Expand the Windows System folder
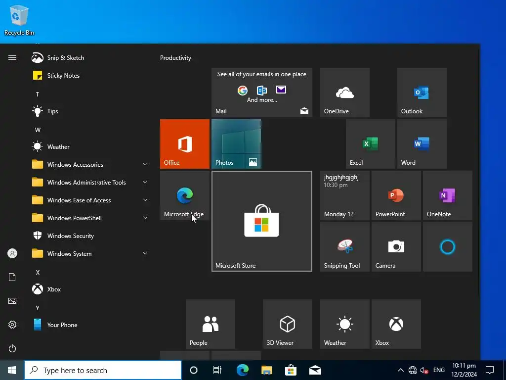 tap(90, 254)
